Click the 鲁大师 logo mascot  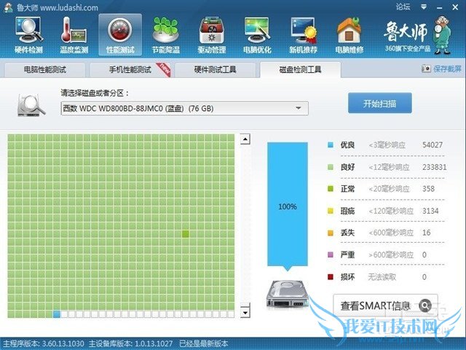click(x=442, y=34)
